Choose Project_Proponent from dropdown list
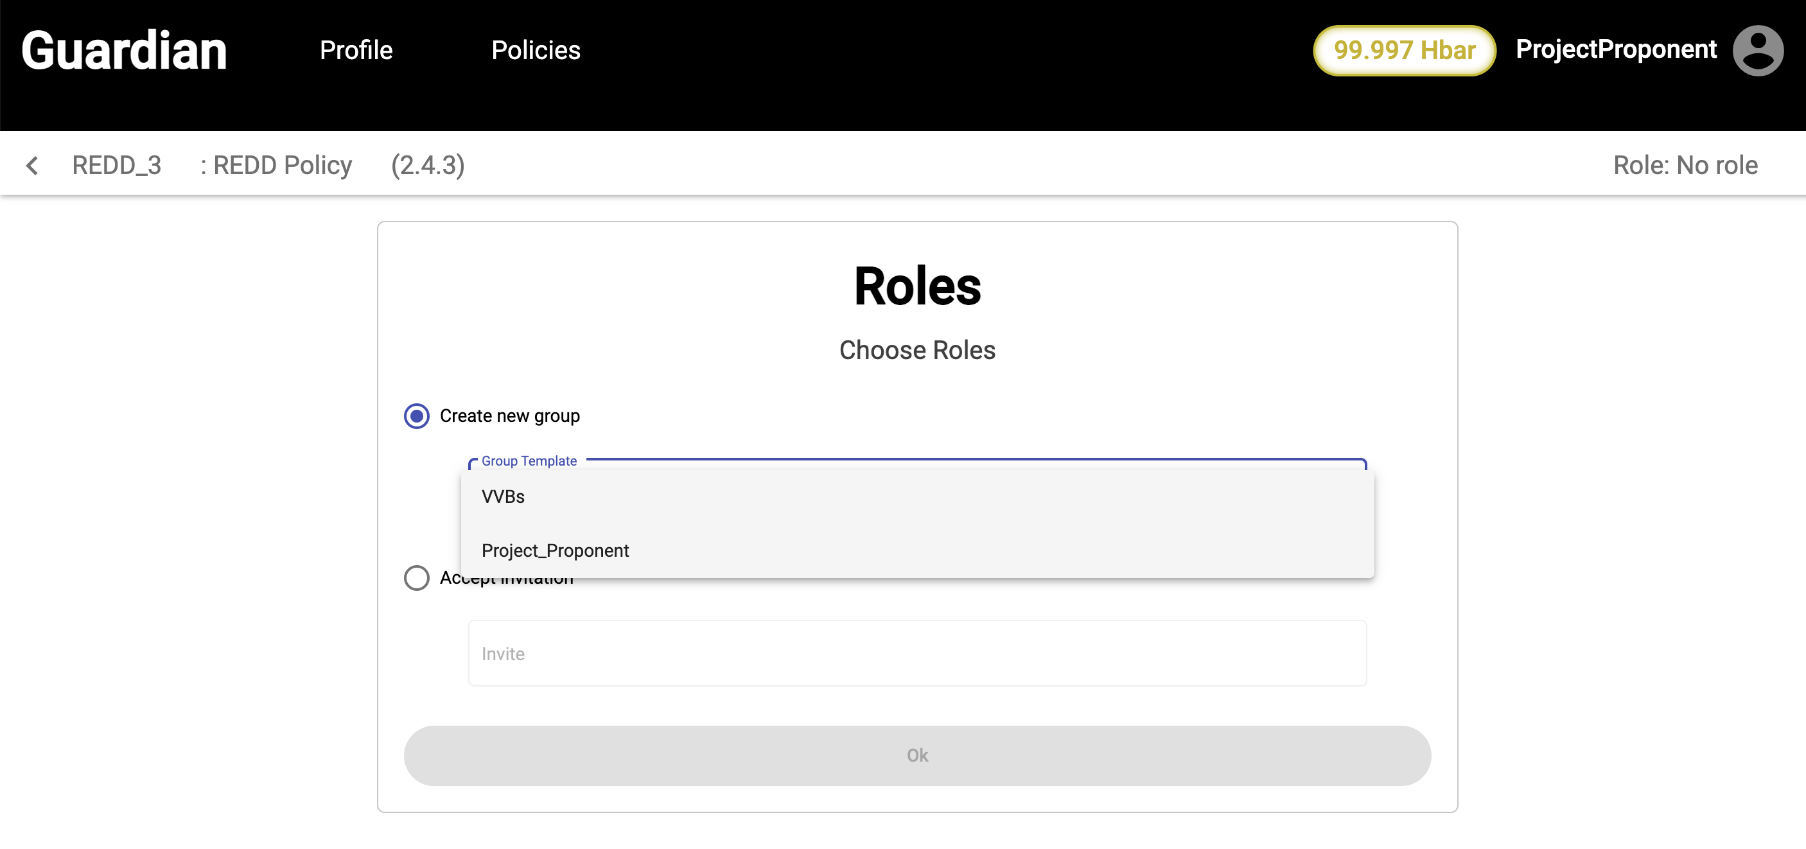 point(554,550)
